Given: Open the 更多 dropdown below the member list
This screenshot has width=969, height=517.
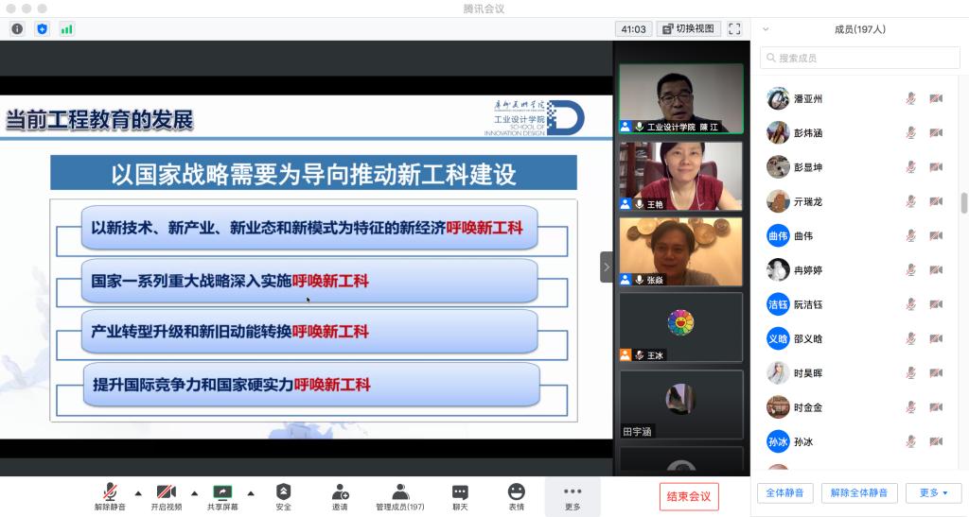Looking at the screenshot, I should click(933, 492).
